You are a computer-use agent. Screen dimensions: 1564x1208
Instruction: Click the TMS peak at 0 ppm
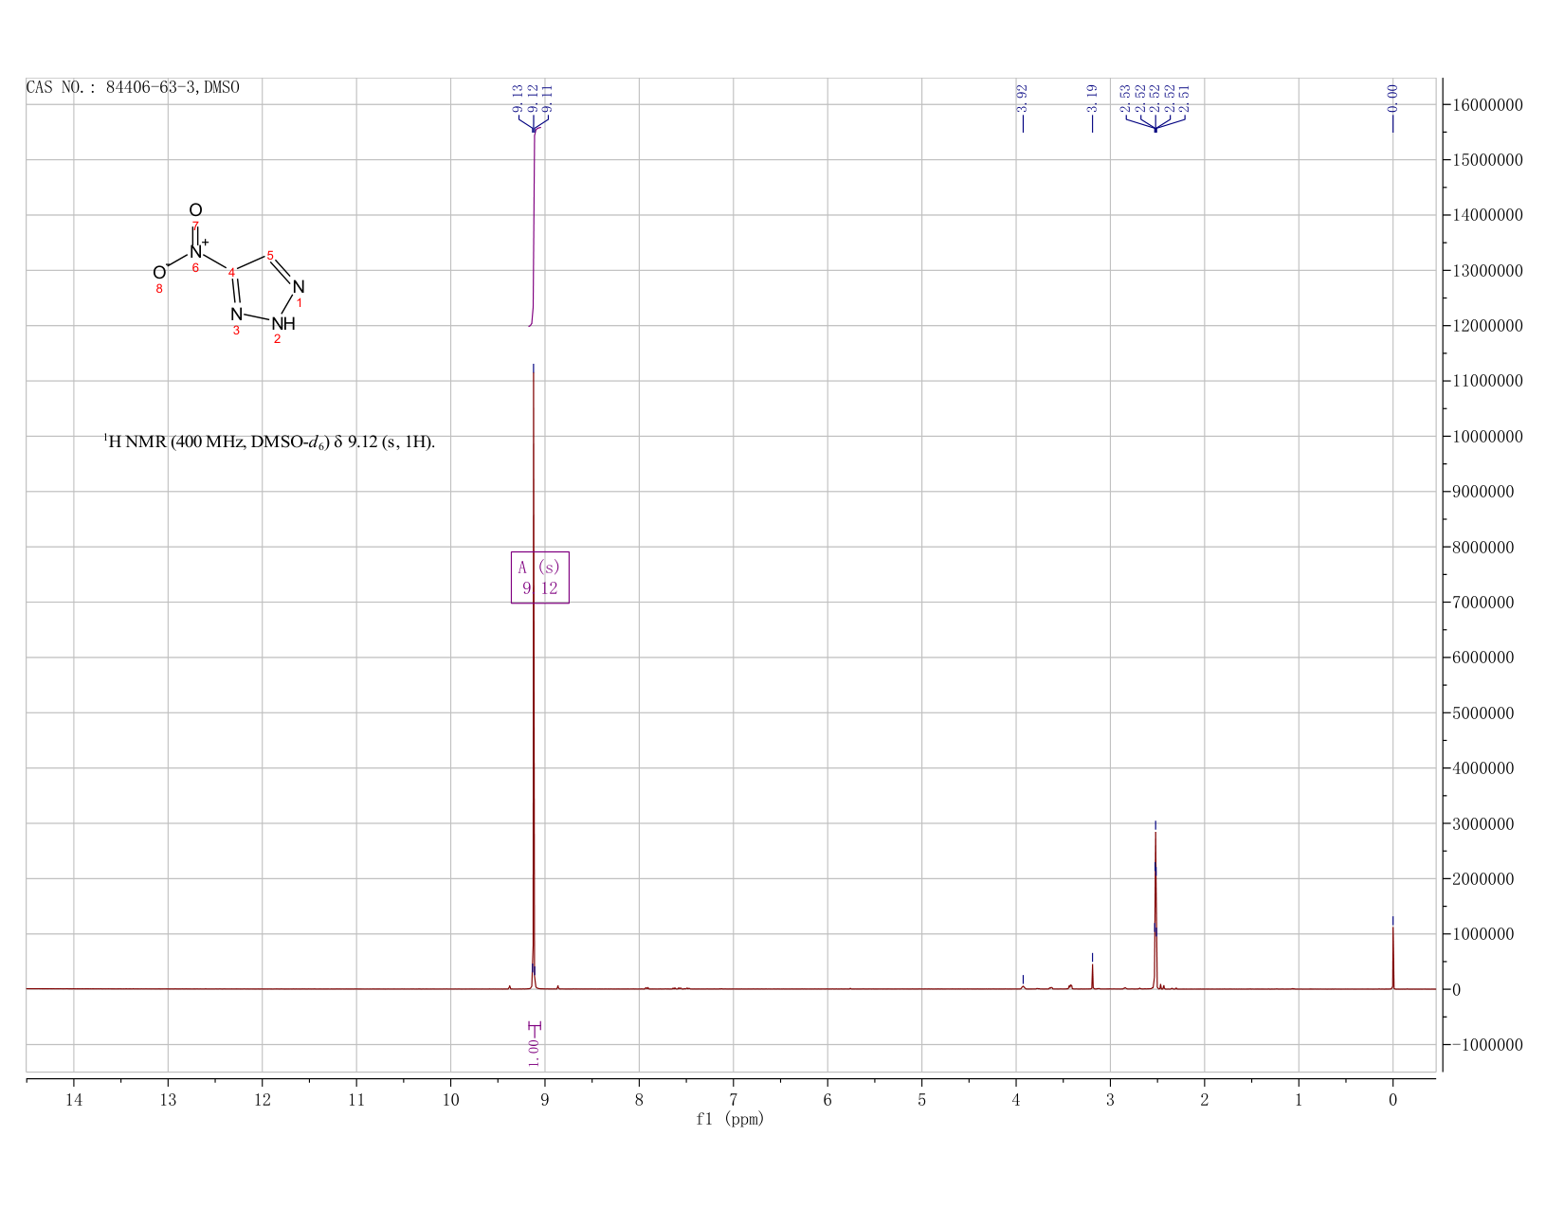pos(1392,959)
